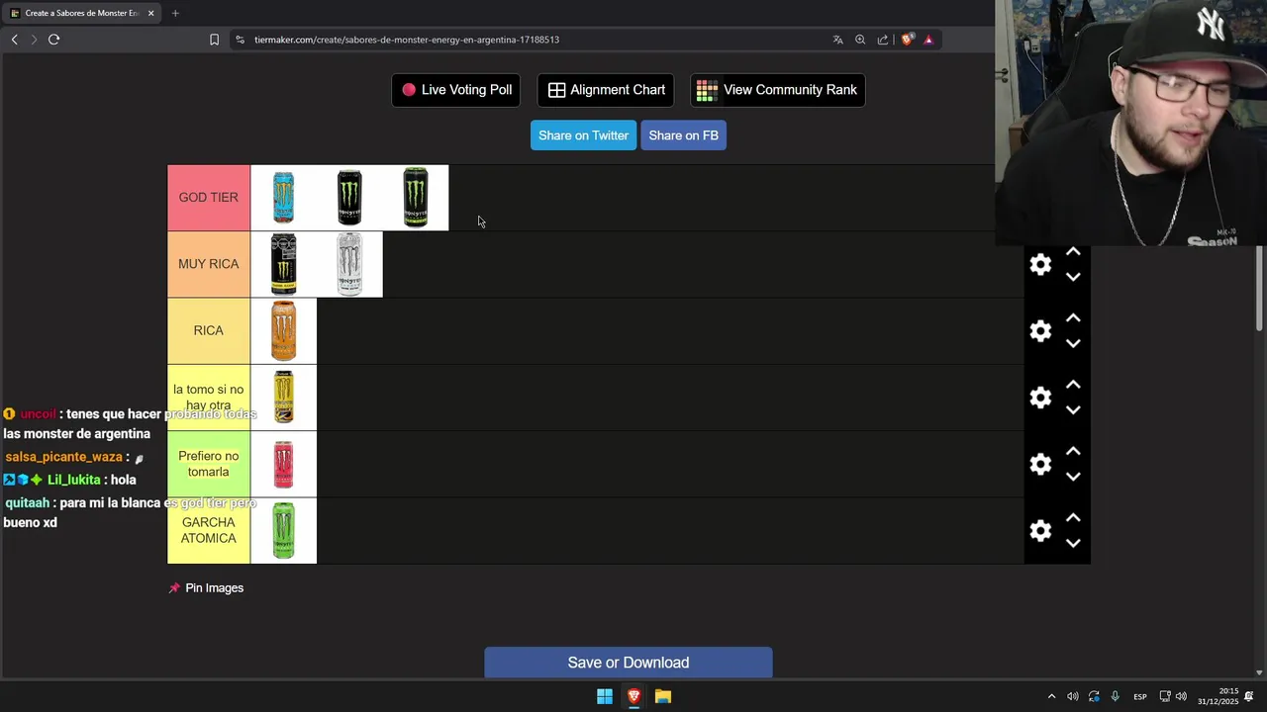Image resolution: width=1267 pixels, height=712 pixels.
Task: Open Brave Rewards triangle icon
Action: [x=928, y=40]
